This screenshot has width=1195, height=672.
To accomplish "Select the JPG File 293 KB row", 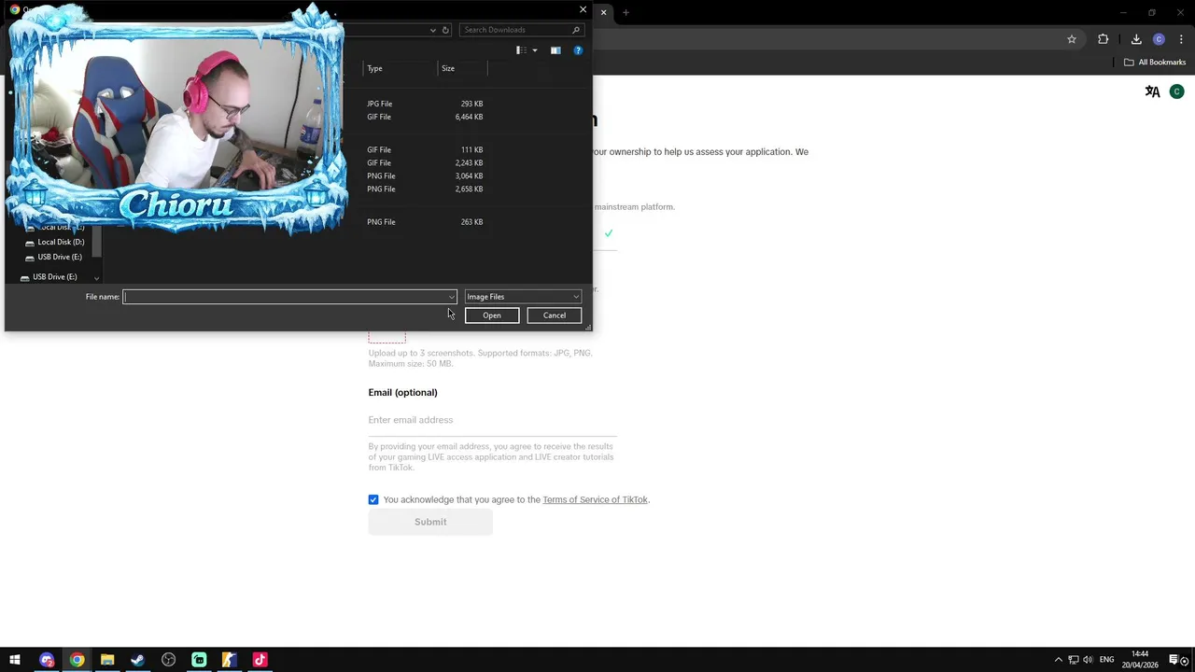I will pos(425,104).
